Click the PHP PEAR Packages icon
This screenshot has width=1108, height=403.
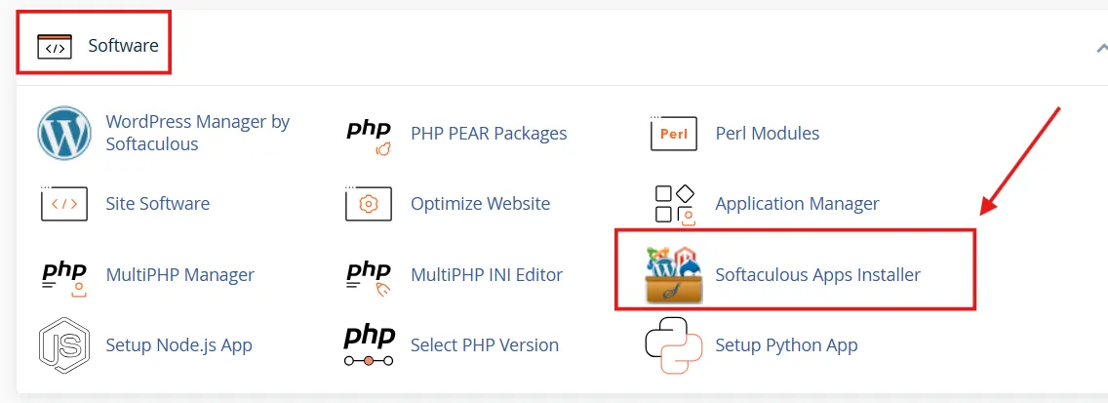(369, 138)
